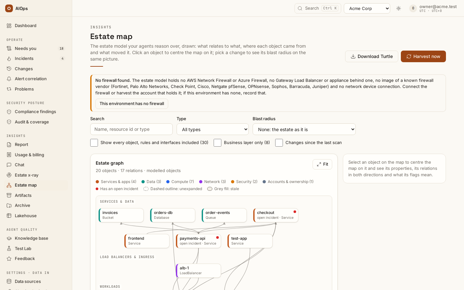Open Artifacts from the sidebar
Screen dimensions: 464x290
click(36, 195)
